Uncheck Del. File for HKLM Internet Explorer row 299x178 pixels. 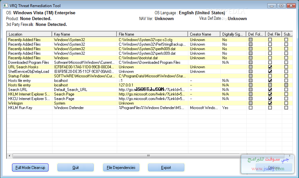click(x=270, y=94)
